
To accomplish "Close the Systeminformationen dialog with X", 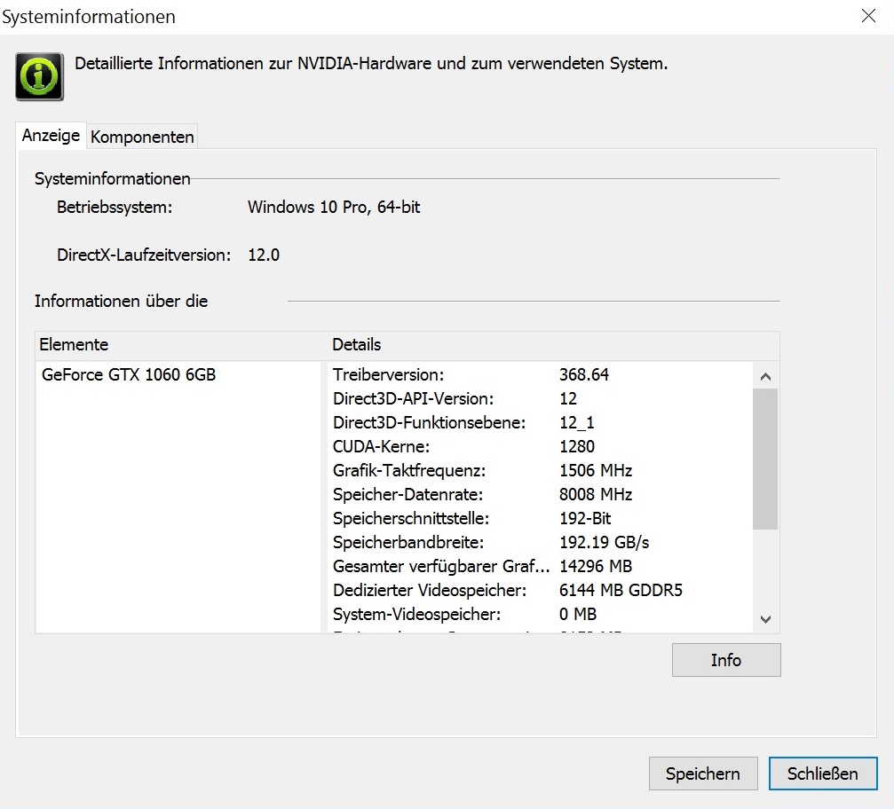I will (868, 16).
